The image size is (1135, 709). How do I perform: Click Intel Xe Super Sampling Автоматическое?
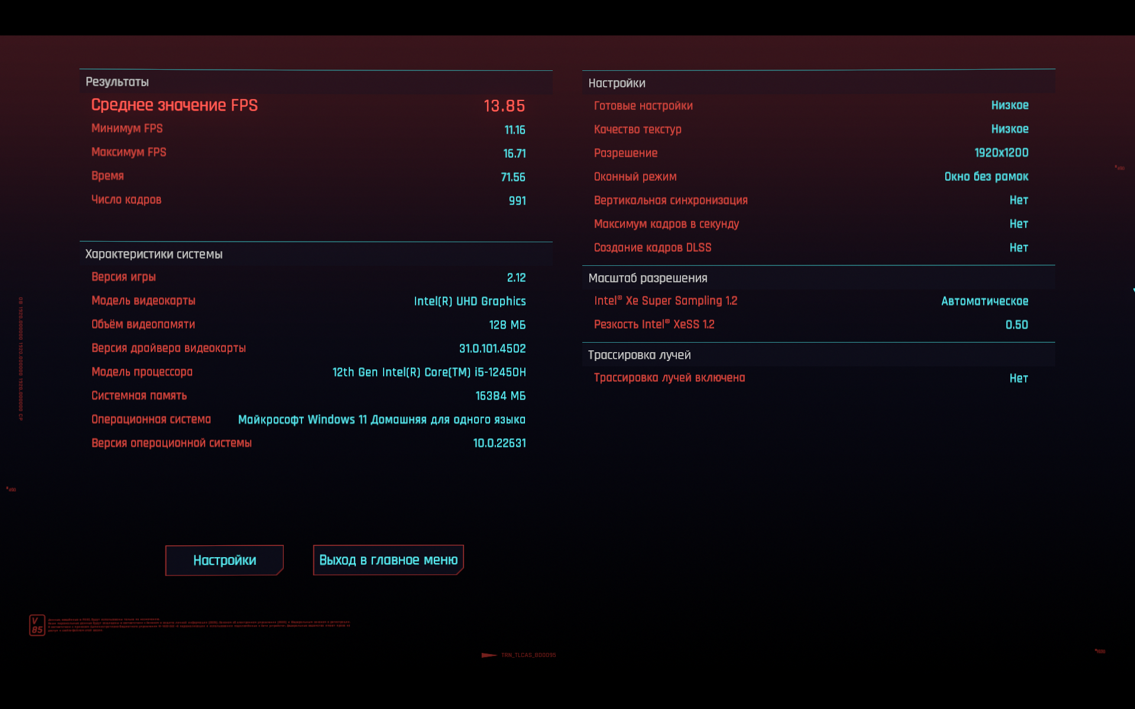985,301
